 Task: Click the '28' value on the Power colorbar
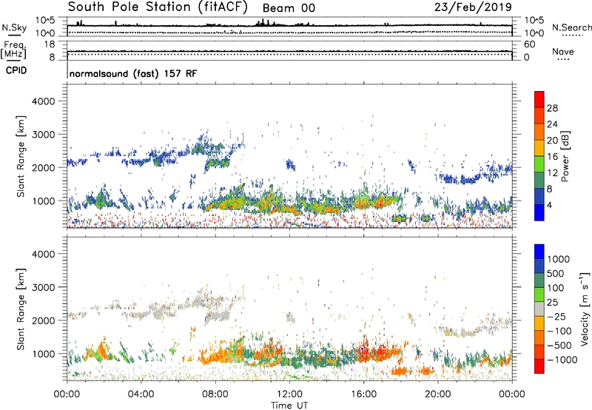[552, 108]
